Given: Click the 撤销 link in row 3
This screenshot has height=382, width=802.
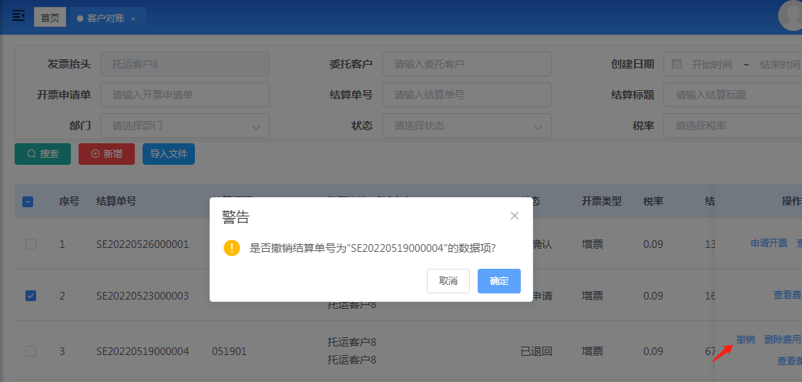Looking at the screenshot, I should pyautogui.click(x=745, y=340).
